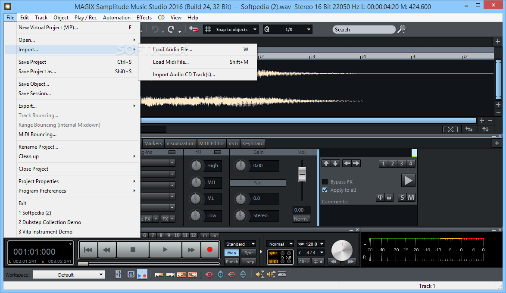Select Import Audio CD Track(s) entry
The height and width of the screenshot is (293, 506).
(x=200, y=75)
